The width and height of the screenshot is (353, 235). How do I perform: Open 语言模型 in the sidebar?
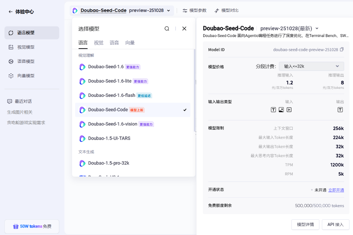[x=32, y=33]
